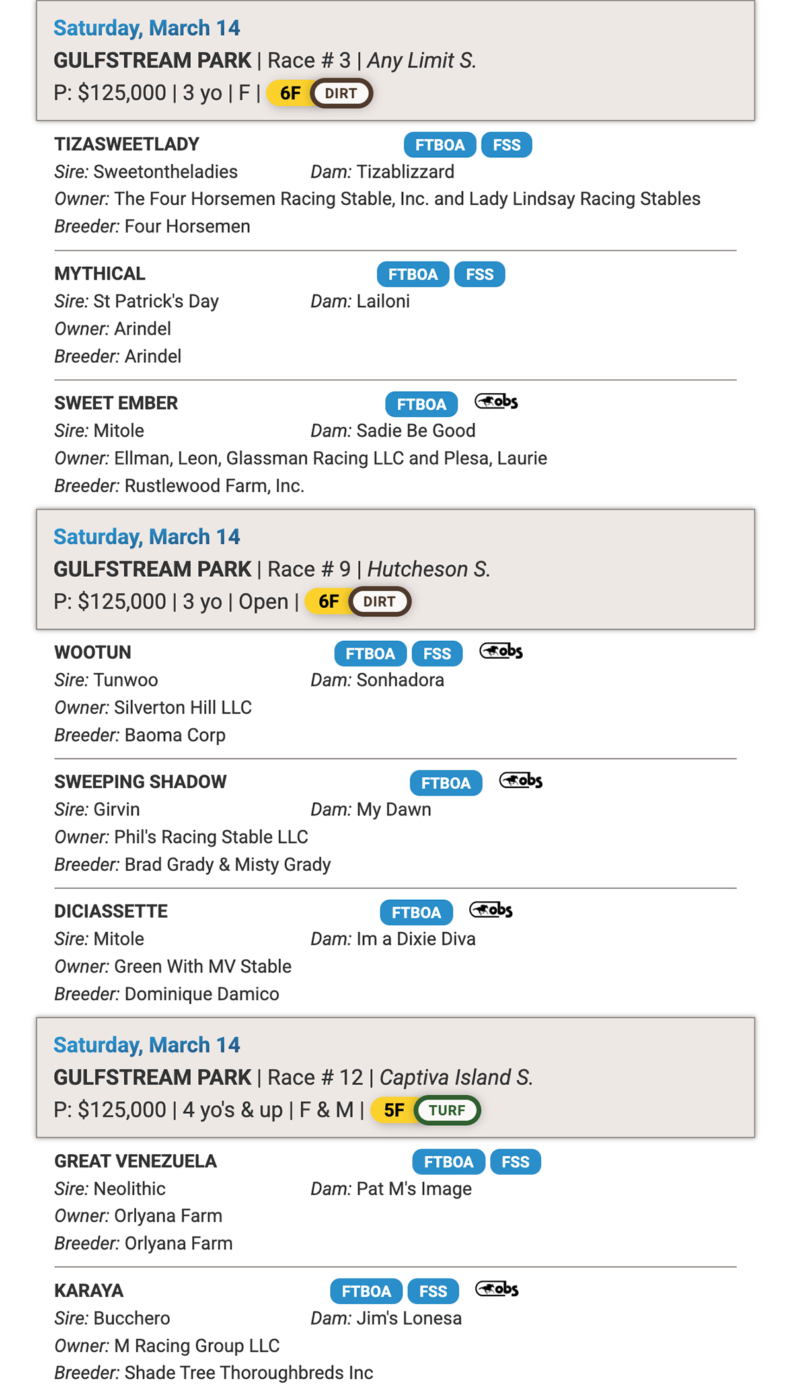Click the OBS logo for Sweeping Shadow
This screenshot has height=1394, width=793.
click(x=521, y=780)
